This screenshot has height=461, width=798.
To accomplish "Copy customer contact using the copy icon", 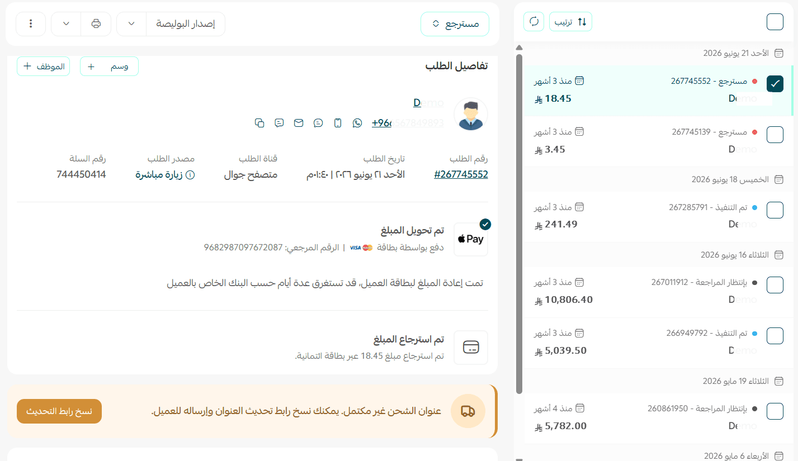I will [259, 123].
